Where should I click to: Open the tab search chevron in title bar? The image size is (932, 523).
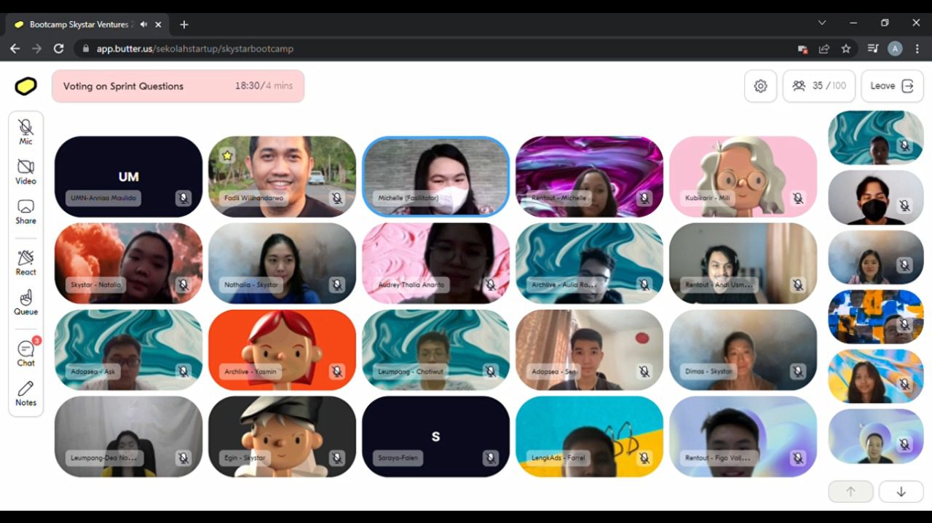[x=822, y=23]
